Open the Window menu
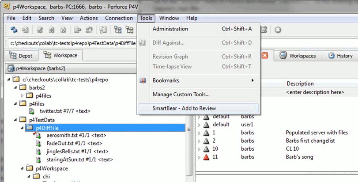 (169, 18)
